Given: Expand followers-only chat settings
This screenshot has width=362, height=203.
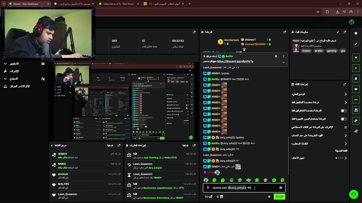Looking at the screenshot, I should pos(319,102).
